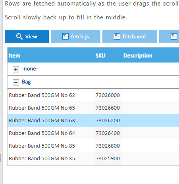The image size is (179, 184).
Task: Select row Rubber Band 500GM No 62
Action: [x=93, y=95]
